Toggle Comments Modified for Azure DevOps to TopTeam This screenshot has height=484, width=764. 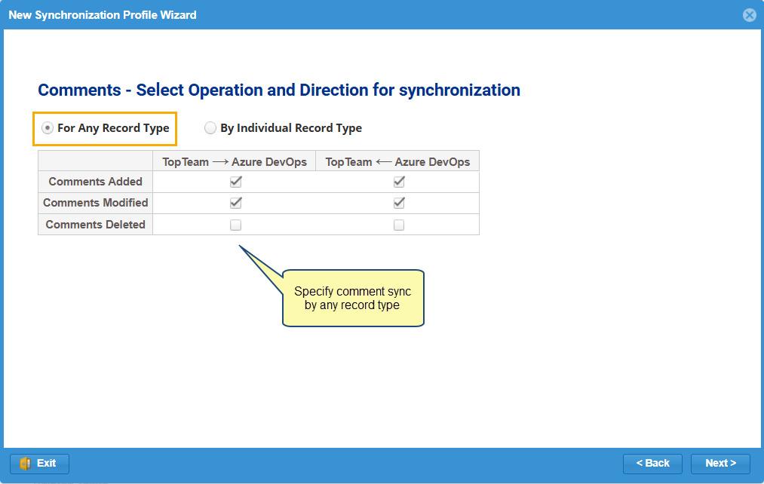tap(399, 203)
